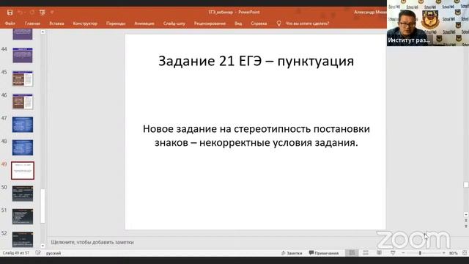Select slide 47 thumbnail
This screenshot has height=264, width=469.
click(x=23, y=125)
